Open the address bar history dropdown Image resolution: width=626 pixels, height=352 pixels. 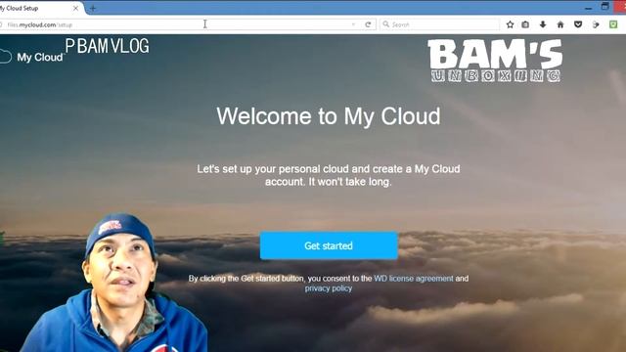[353, 24]
